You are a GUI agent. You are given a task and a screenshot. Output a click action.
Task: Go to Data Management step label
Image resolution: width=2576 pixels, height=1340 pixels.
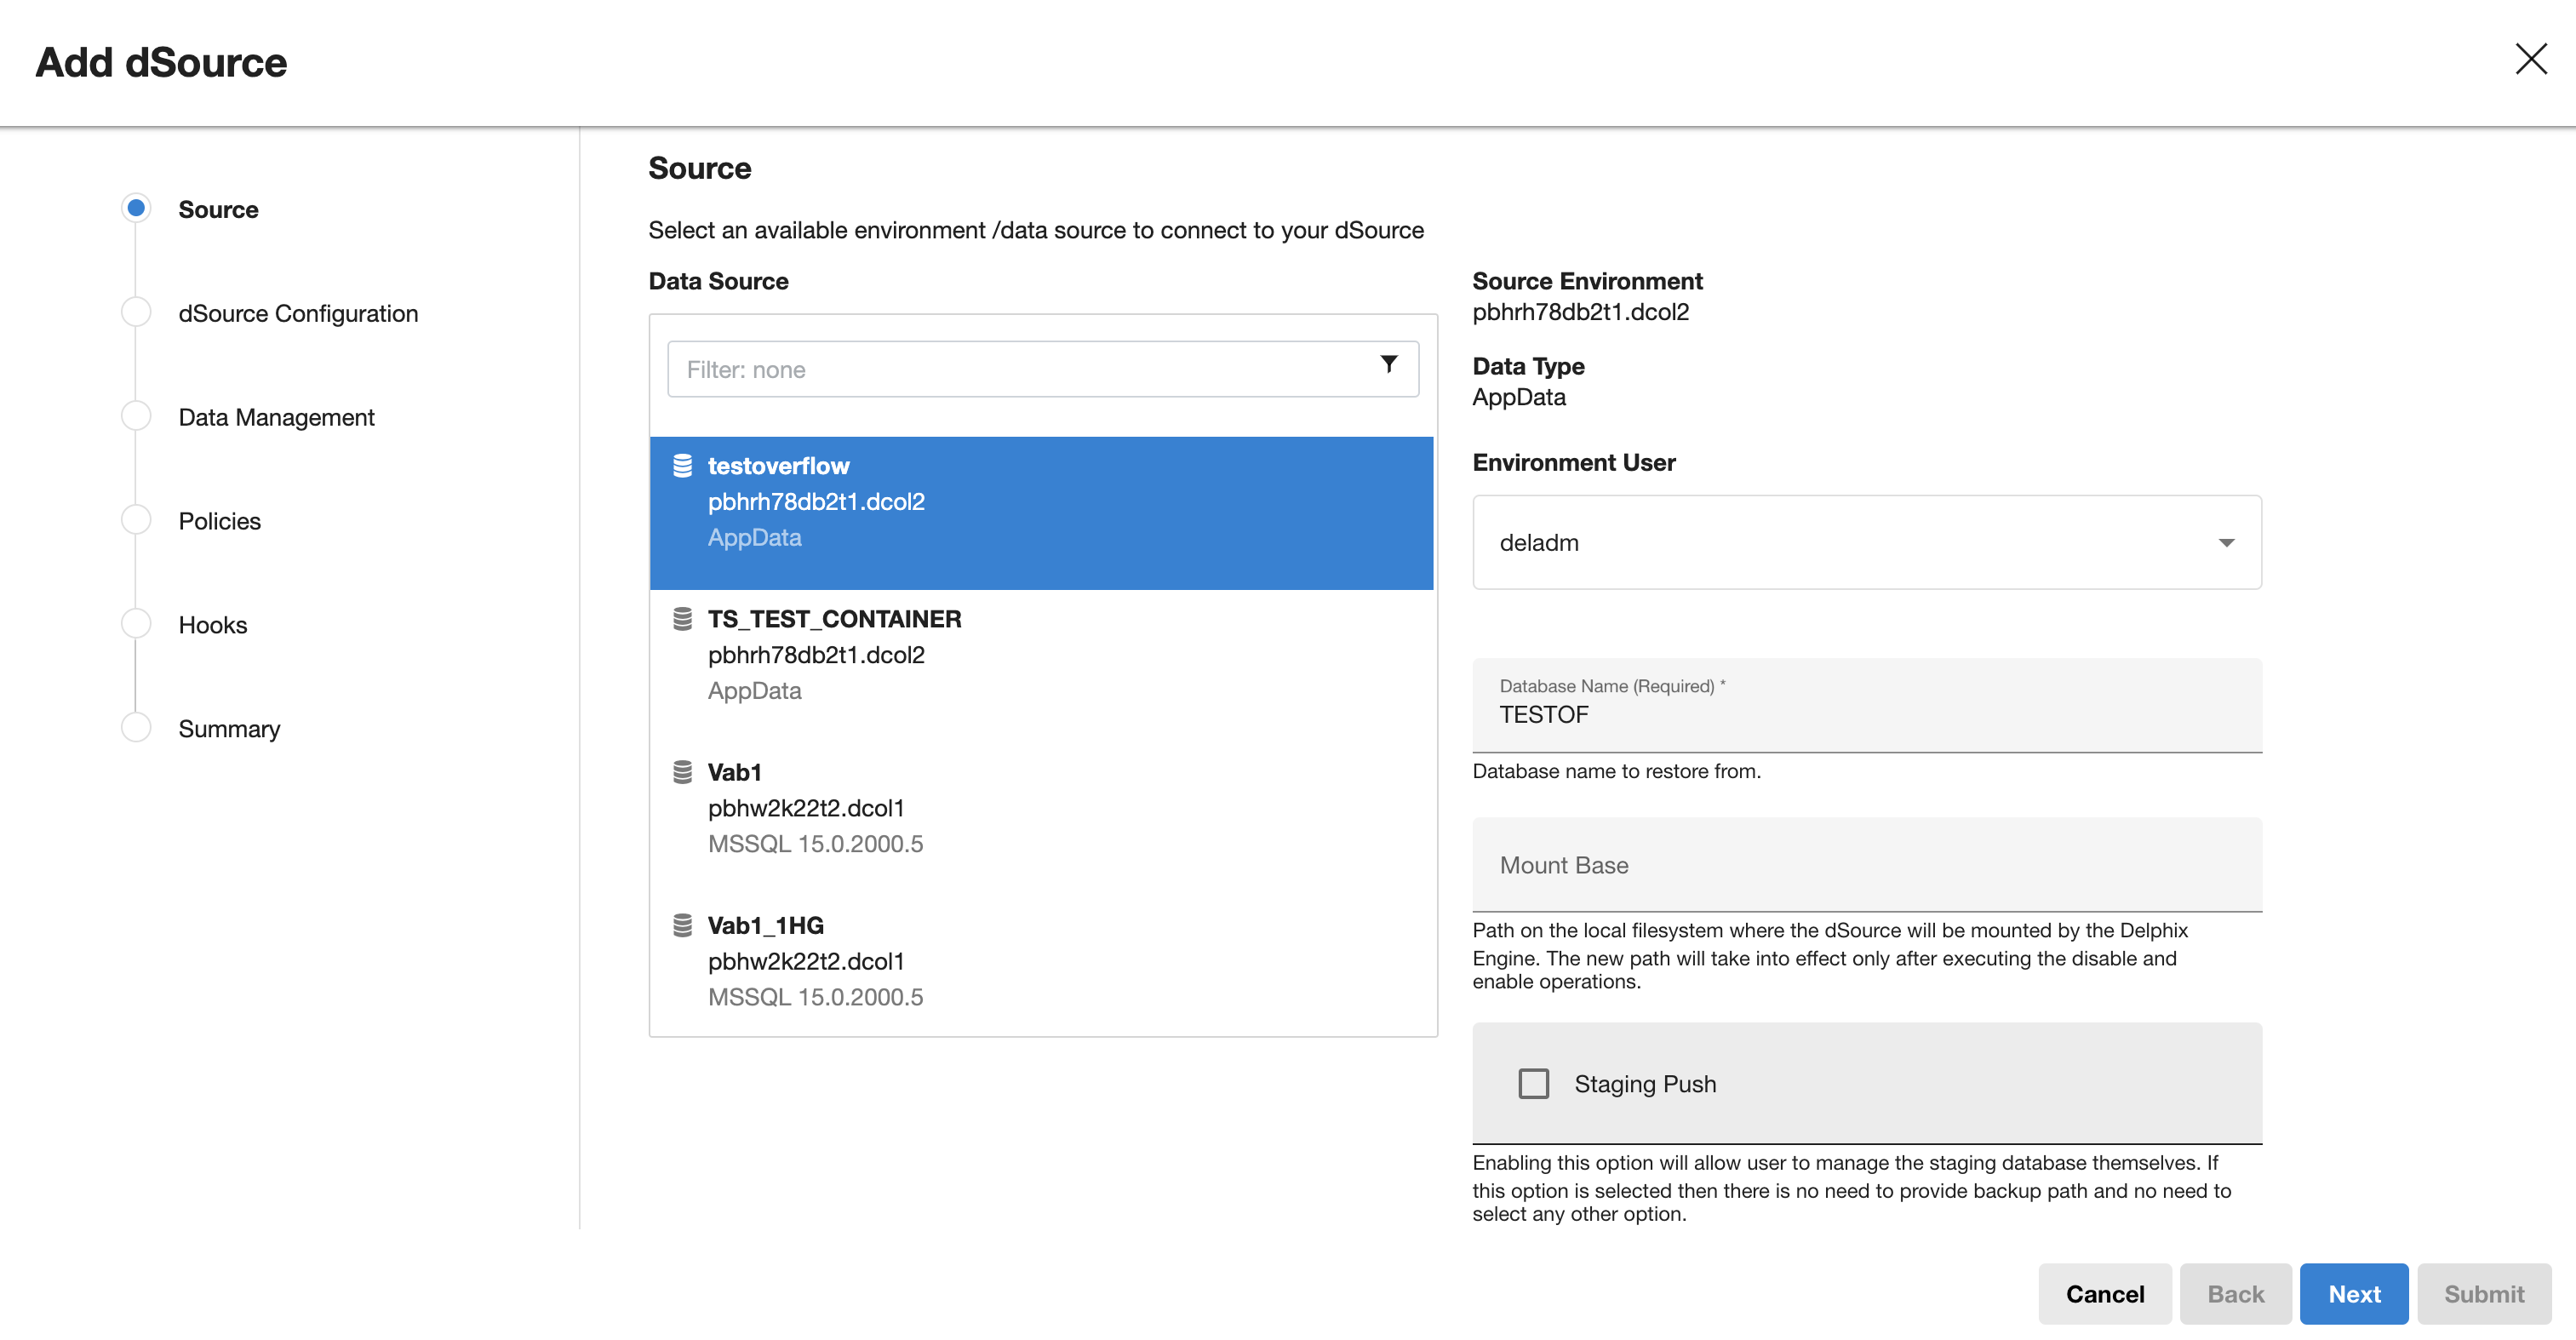pyautogui.click(x=276, y=418)
